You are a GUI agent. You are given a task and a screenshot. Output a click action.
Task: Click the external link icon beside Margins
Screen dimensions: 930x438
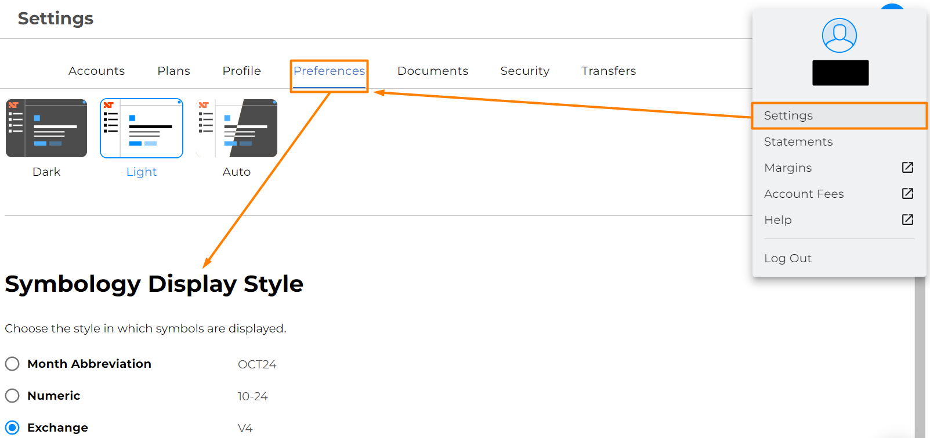point(907,168)
